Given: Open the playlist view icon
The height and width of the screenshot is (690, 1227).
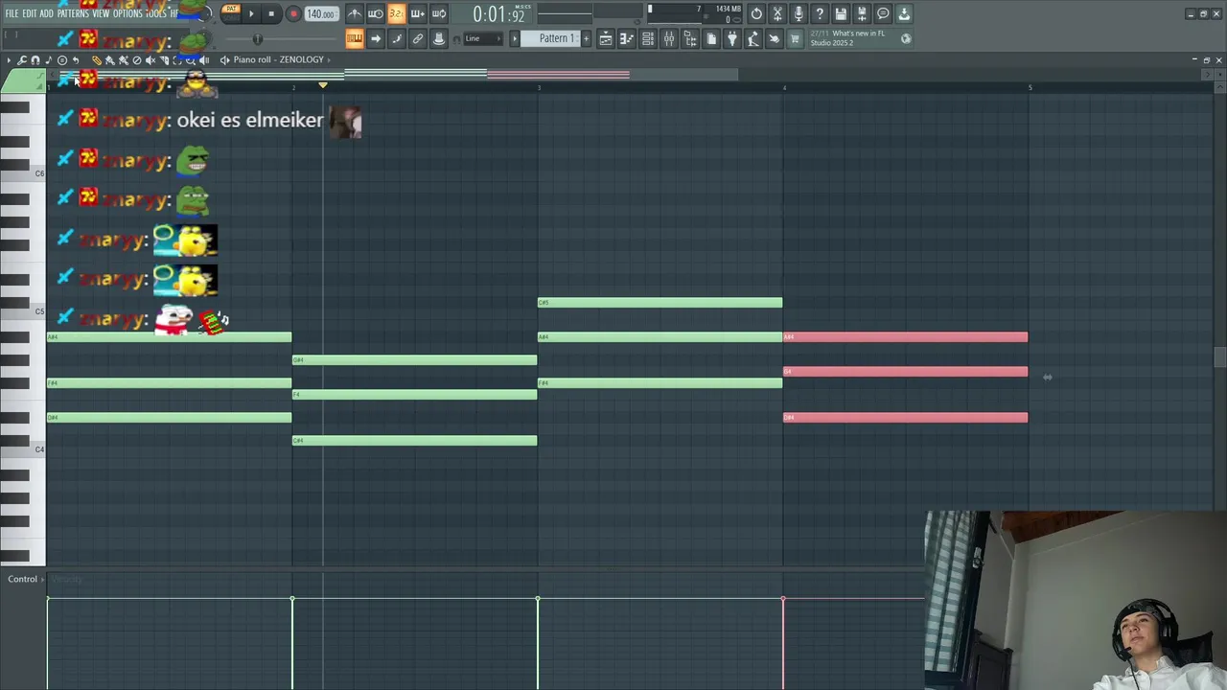Looking at the screenshot, I should tap(606, 38).
